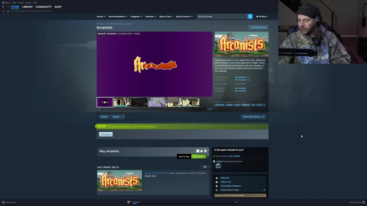Expand the Special Sections dropdown
367x206 pixels.
click(x=184, y=17)
